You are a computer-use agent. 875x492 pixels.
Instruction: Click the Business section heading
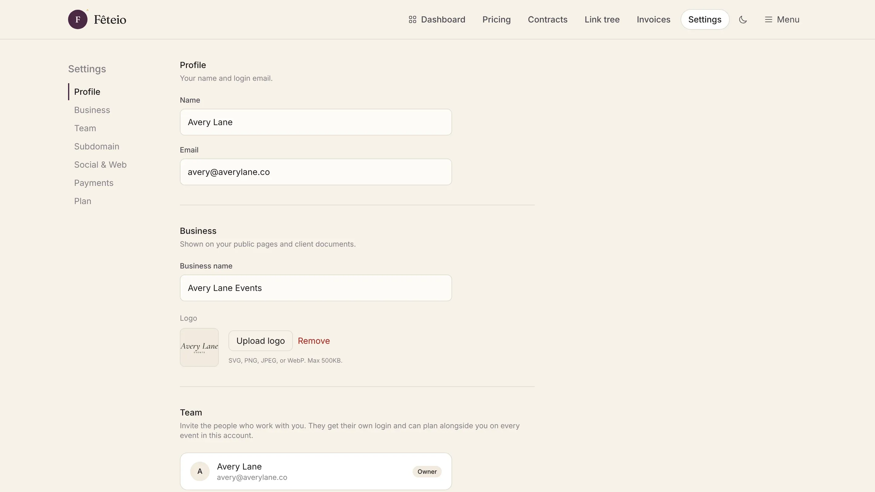[198, 231]
